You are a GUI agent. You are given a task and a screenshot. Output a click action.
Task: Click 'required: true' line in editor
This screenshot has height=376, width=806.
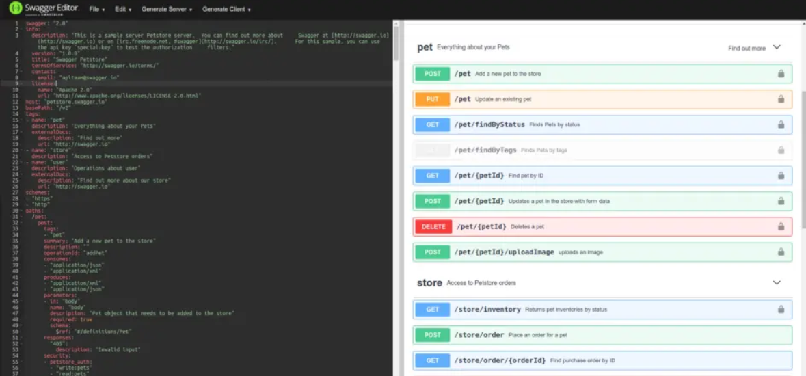tap(70, 319)
